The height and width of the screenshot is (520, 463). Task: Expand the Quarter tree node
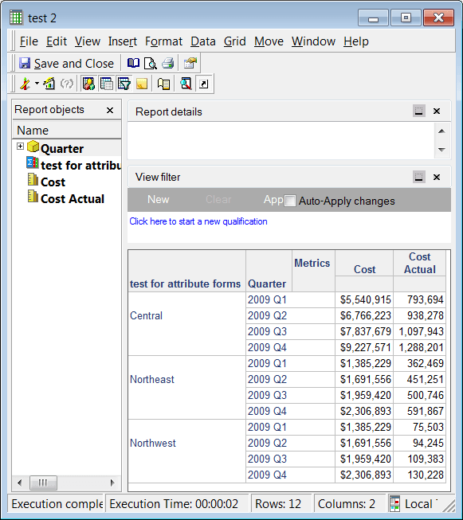click(20, 147)
